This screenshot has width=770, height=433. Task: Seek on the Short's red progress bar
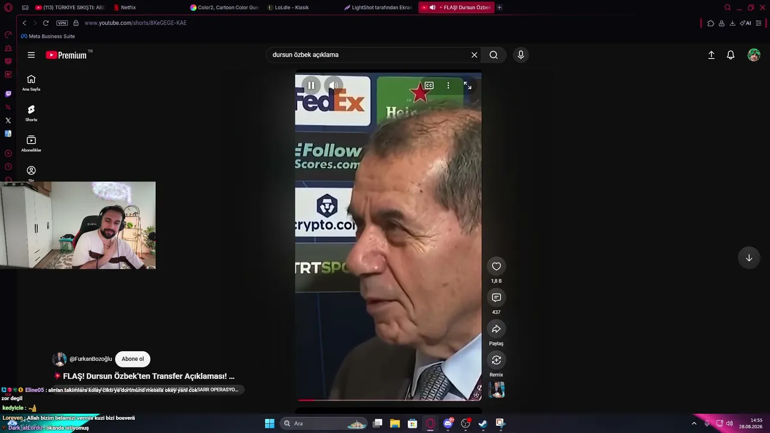(389, 399)
